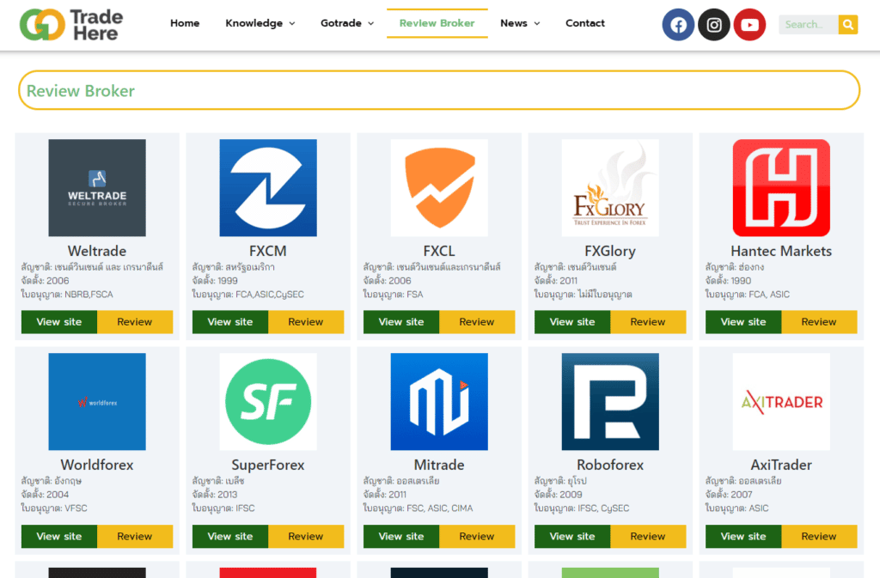Click the Hantec Markets title
Screen dimensions: 880x578
click(781, 251)
